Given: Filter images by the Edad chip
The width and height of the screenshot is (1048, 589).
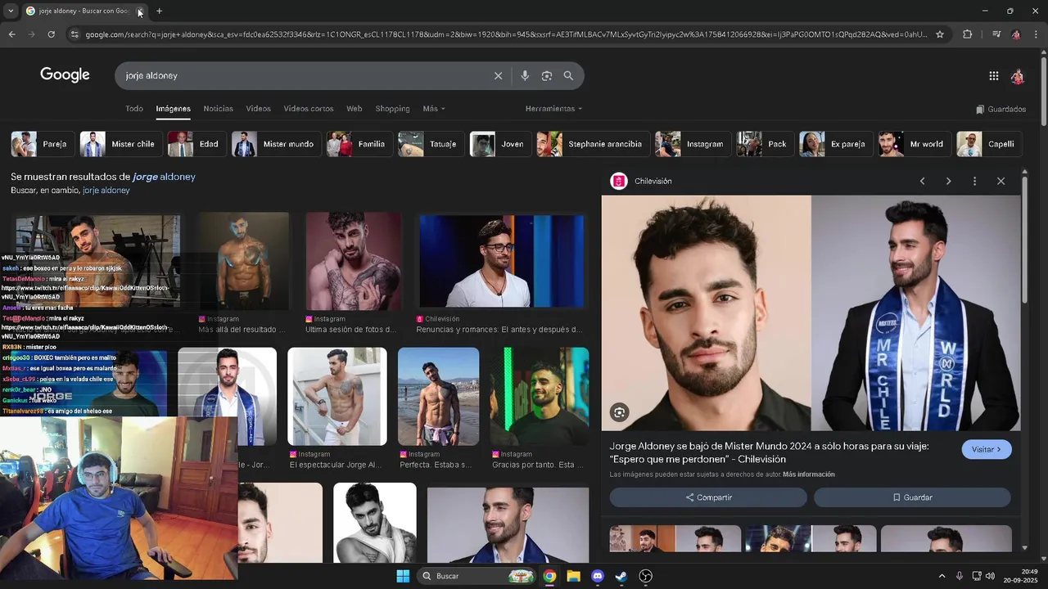Looking at the screenshot, I should click(x=196, y=144).
